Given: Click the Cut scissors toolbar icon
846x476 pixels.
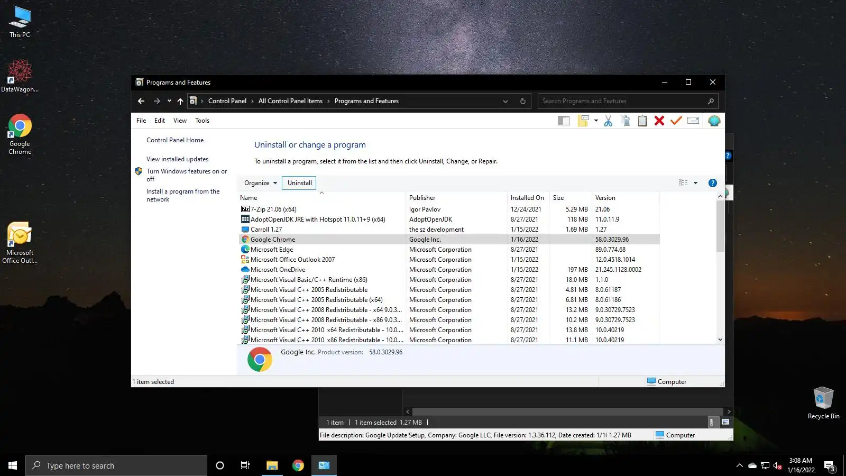Looking at the screenshot, I should (x=609, y=121).
